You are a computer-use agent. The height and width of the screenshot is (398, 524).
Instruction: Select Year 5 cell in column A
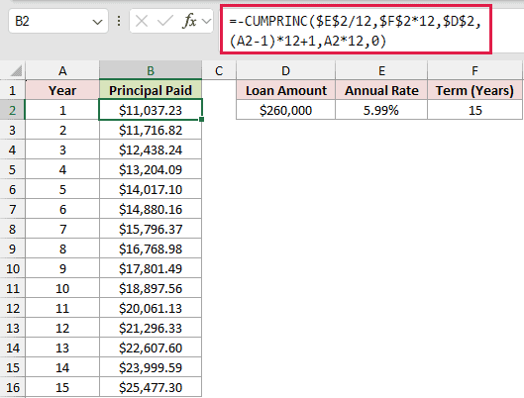[62, 189]
